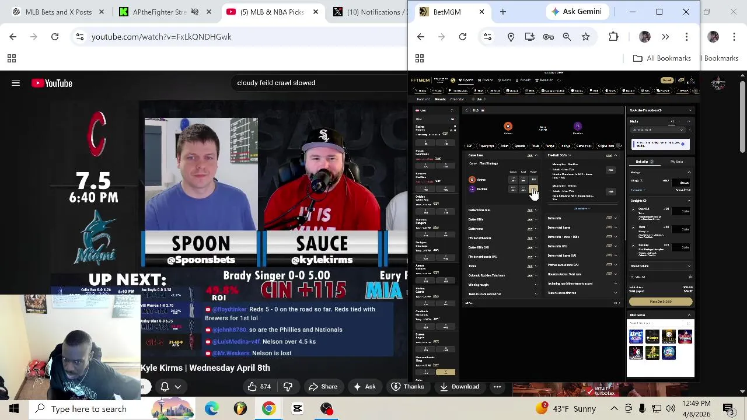
Task: Select the Astros moneyline odds button
Action: click(x=533, y=180)
